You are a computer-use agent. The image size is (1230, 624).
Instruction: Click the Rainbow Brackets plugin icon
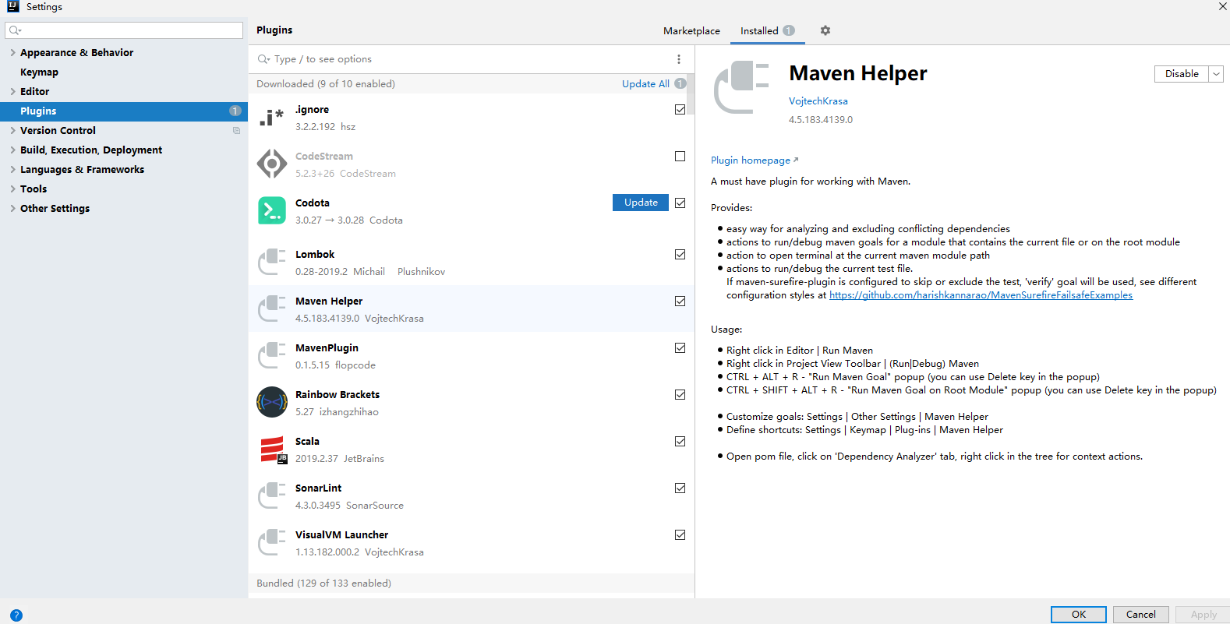coord(271,402)
